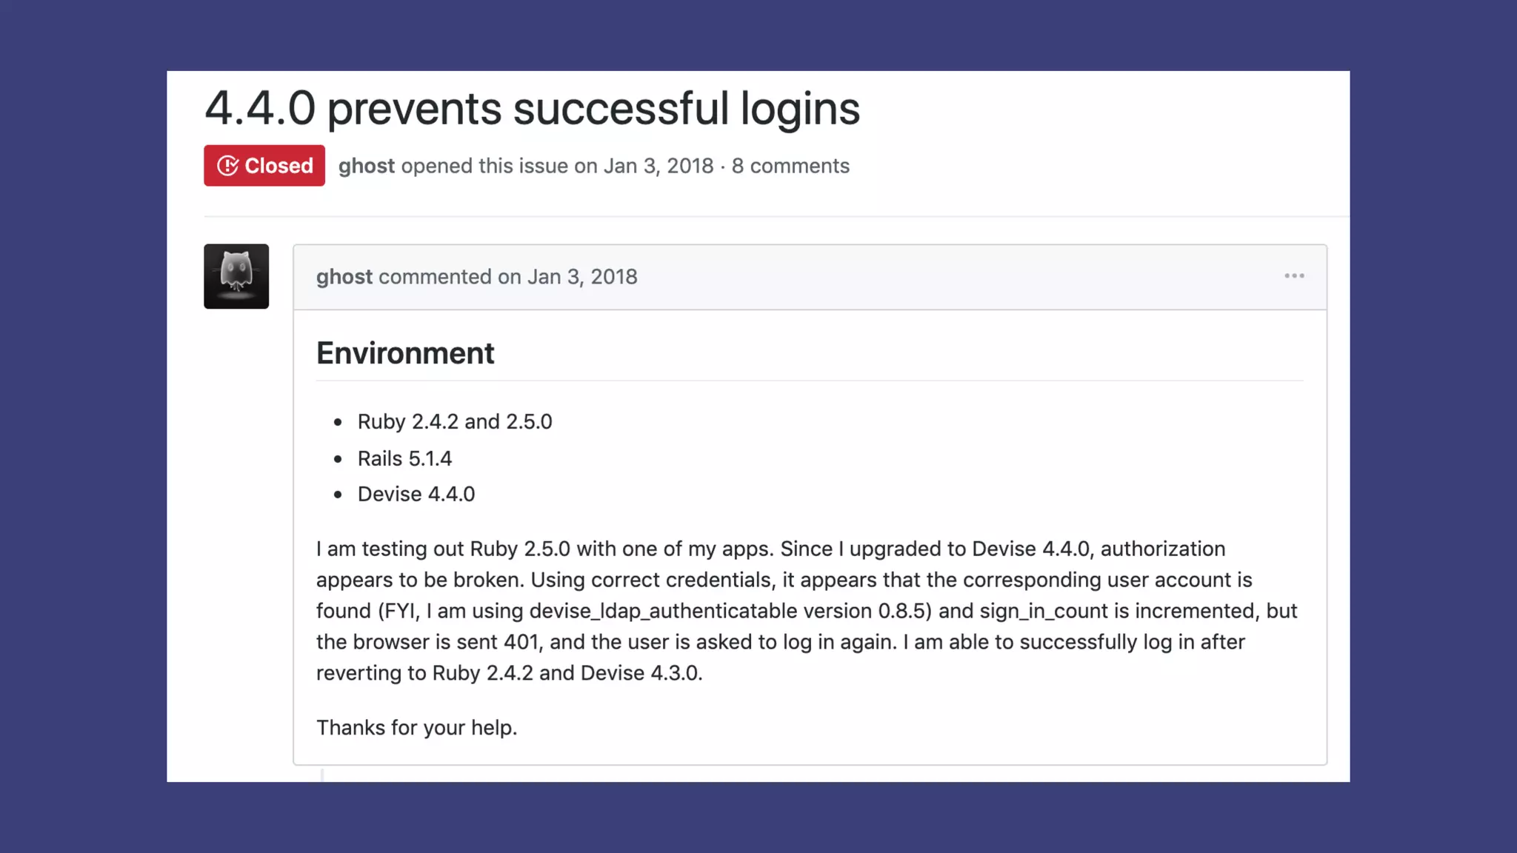Click the ghost avatar thumbnail
This screenshot has height=853, width=1517.
click(236, 276)
